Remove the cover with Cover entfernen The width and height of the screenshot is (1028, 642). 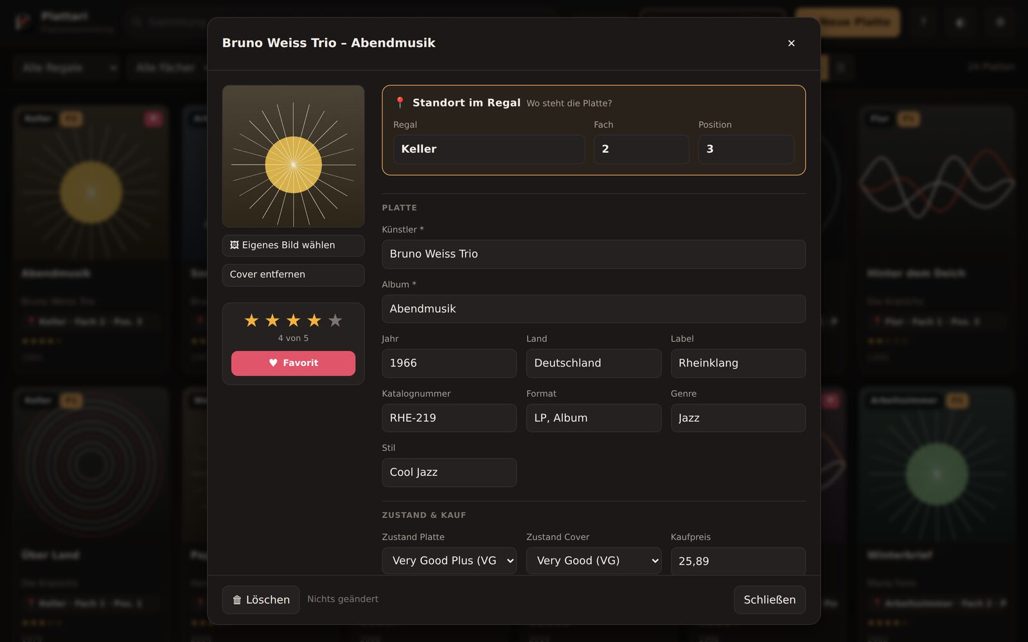[x=293, y=275]
